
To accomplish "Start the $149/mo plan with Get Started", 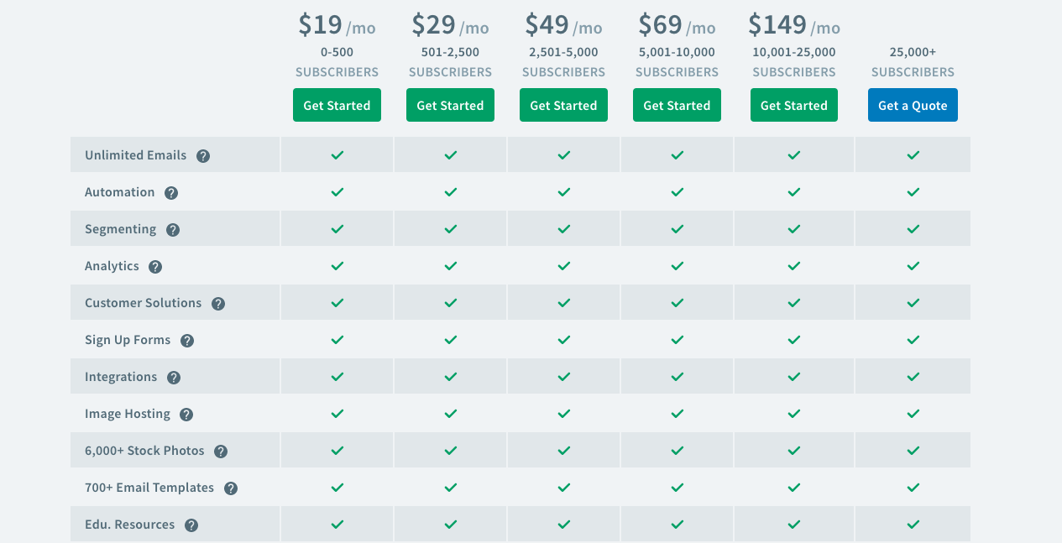I will [794, 106].
